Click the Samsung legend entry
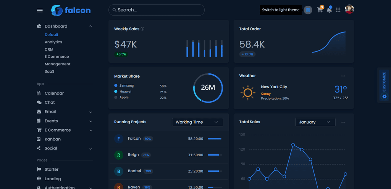Screen dimensions: 391x189 tap(124, 86)
